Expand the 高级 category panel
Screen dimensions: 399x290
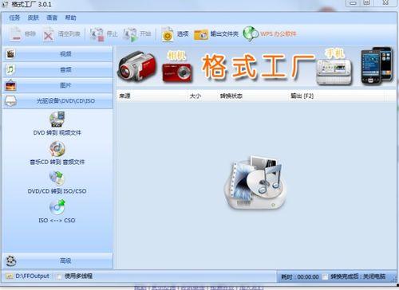57,261
